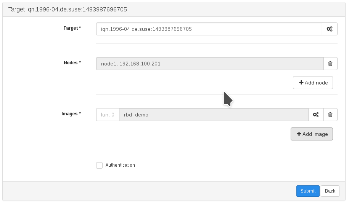The height and width of the screenshot is (204, 349).
Task: Click the lun: 0 prefix box
Action: coord(108,115)
